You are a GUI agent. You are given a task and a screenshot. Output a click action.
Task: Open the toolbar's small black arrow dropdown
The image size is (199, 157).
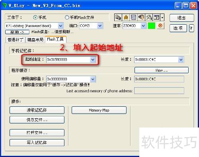tap(162, 18)
